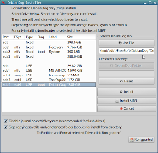This screenshot has height=153, width=158.
Task: Select the sdb1 MS WINDC partition row
Action: pos(49,71)
